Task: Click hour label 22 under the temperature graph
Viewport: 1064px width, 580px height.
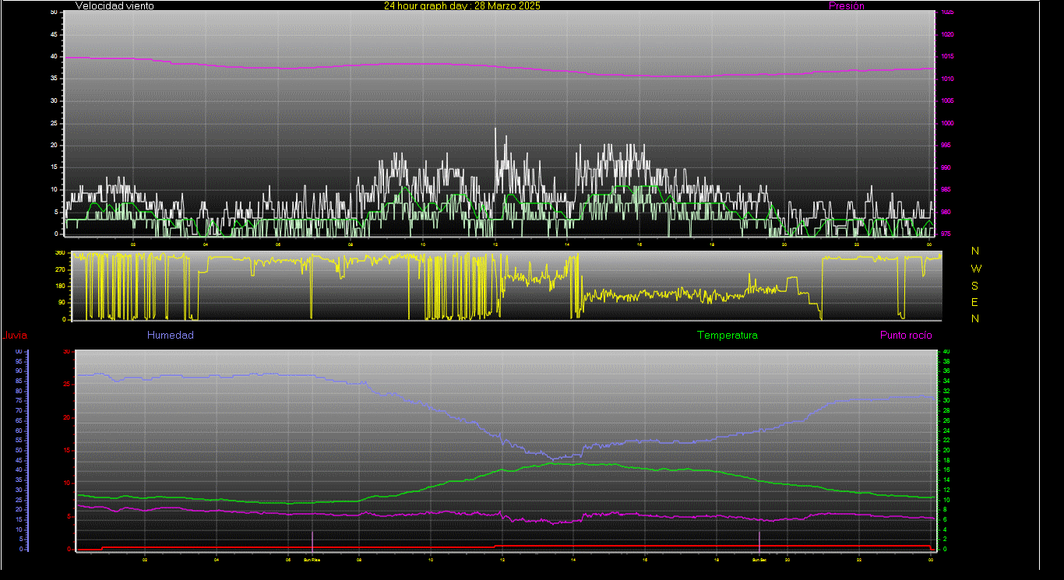Action: [x=859, y=559]
